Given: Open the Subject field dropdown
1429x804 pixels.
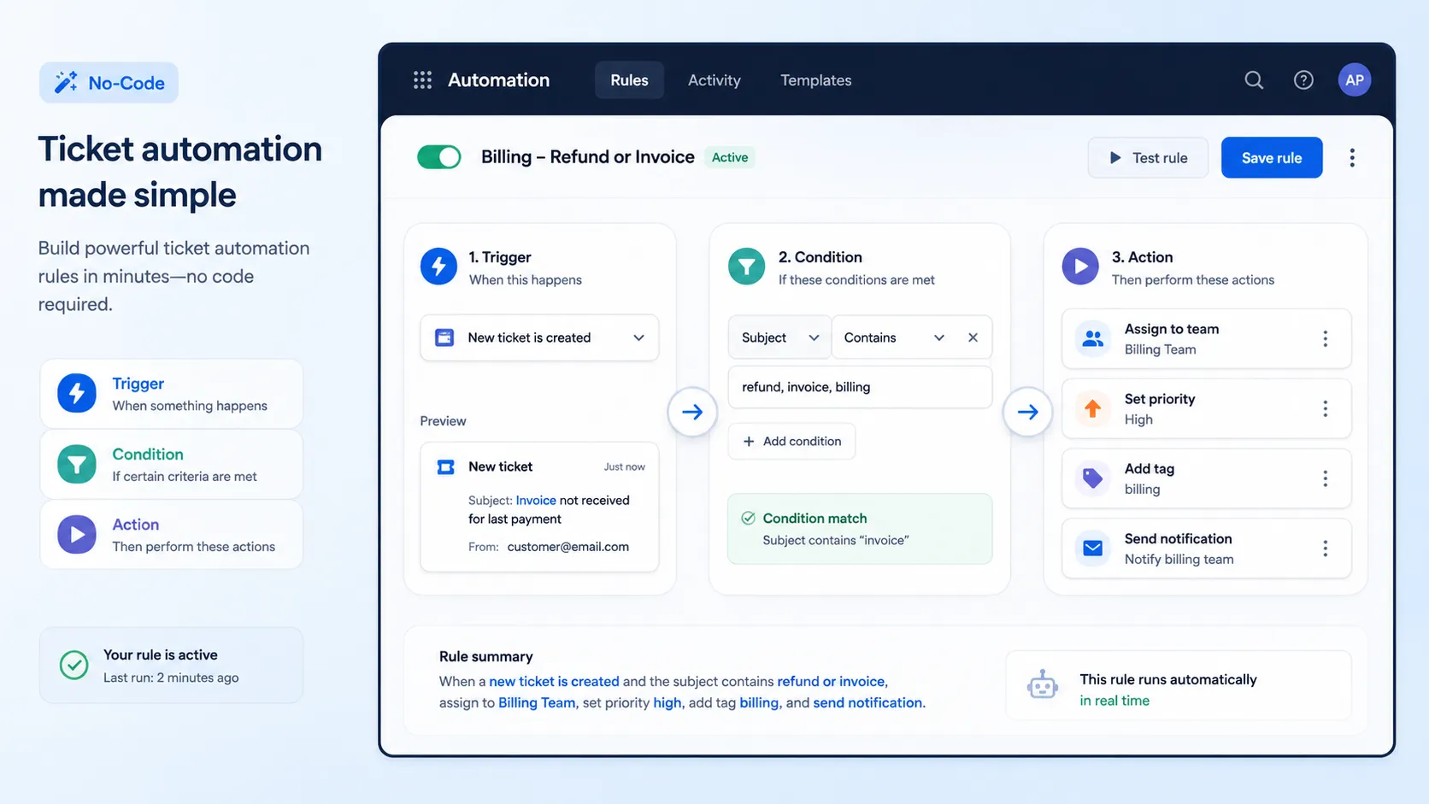Looking at the screenshot, I should coord(779,337).
